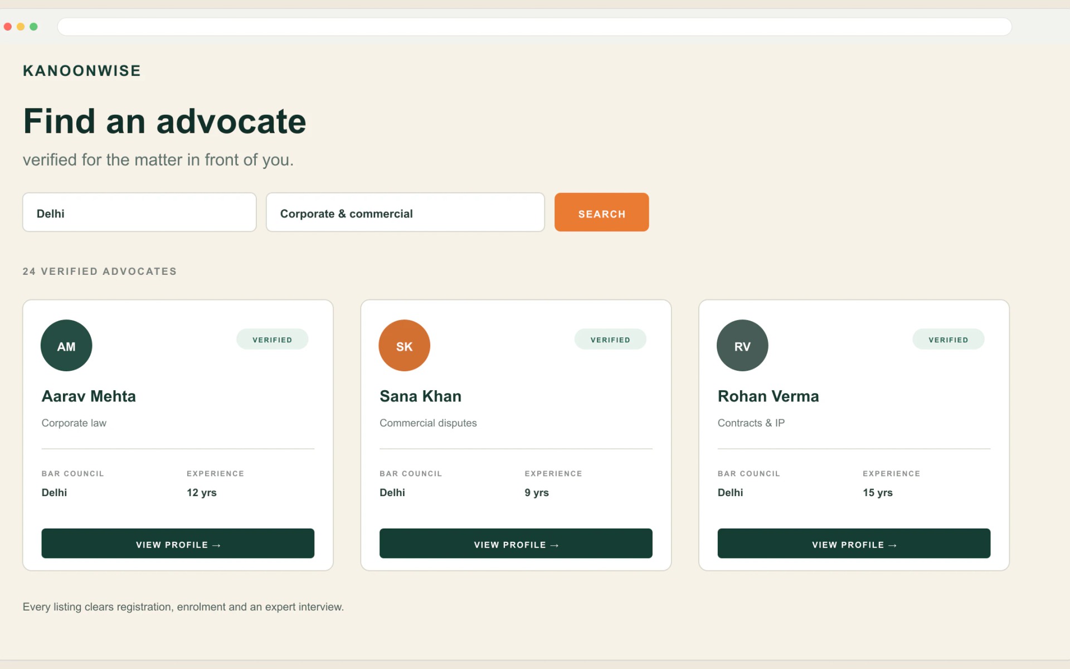
Task: Click Aarav Mehta's VERIFIED badge
Action: [272, 340]
